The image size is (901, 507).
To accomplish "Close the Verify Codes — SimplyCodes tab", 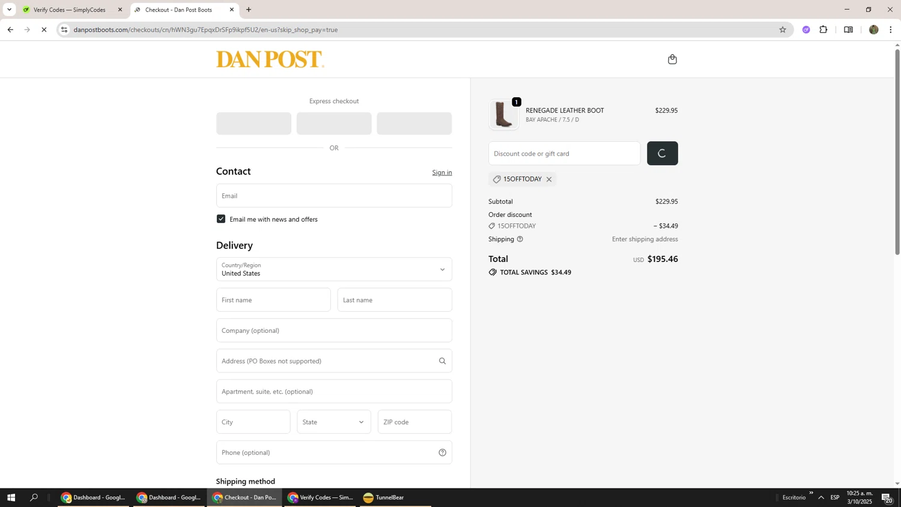I will click(120, 10).
